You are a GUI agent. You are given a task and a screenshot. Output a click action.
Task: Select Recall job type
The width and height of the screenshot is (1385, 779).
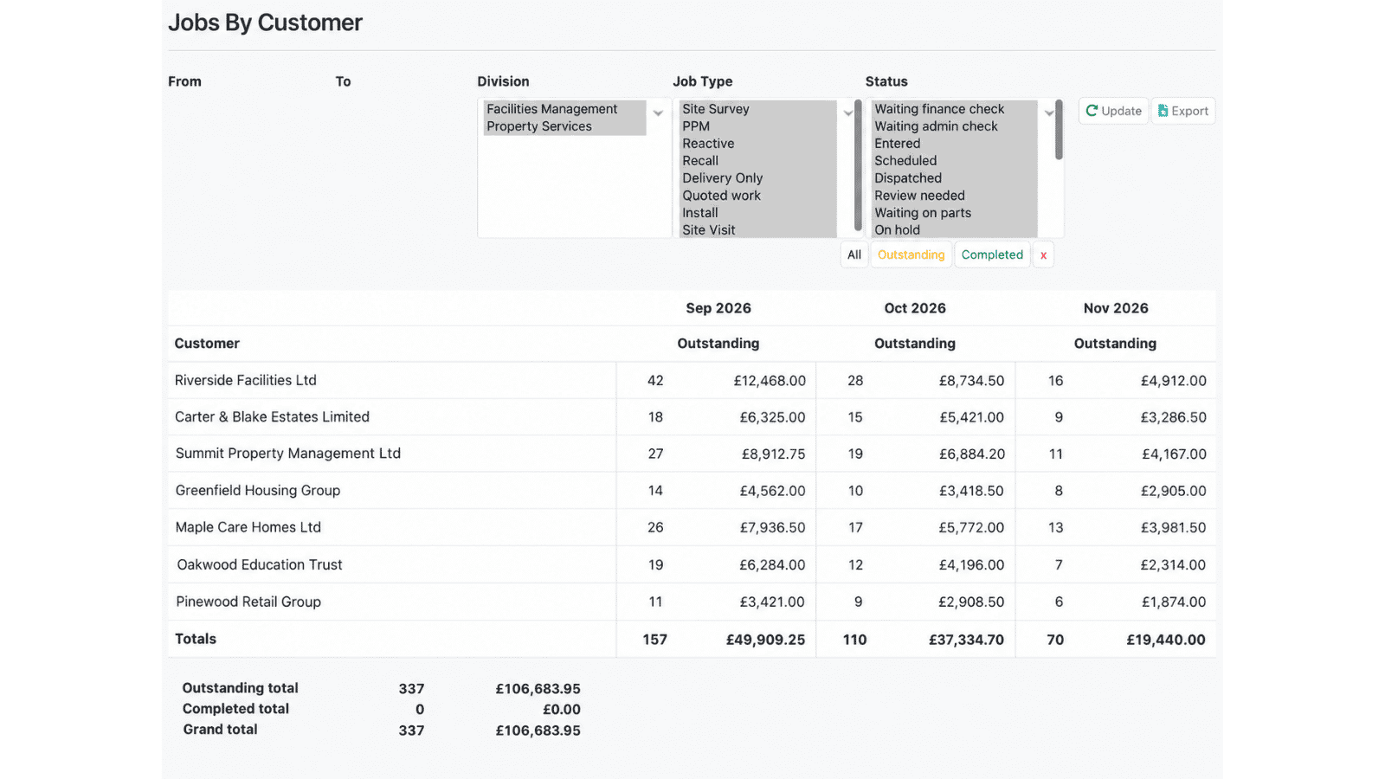click(x=757, y=161)
